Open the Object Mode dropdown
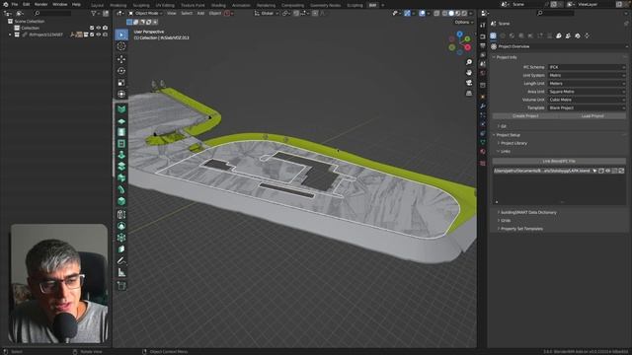The image size is (632, 355). click(x=145, y=13)
